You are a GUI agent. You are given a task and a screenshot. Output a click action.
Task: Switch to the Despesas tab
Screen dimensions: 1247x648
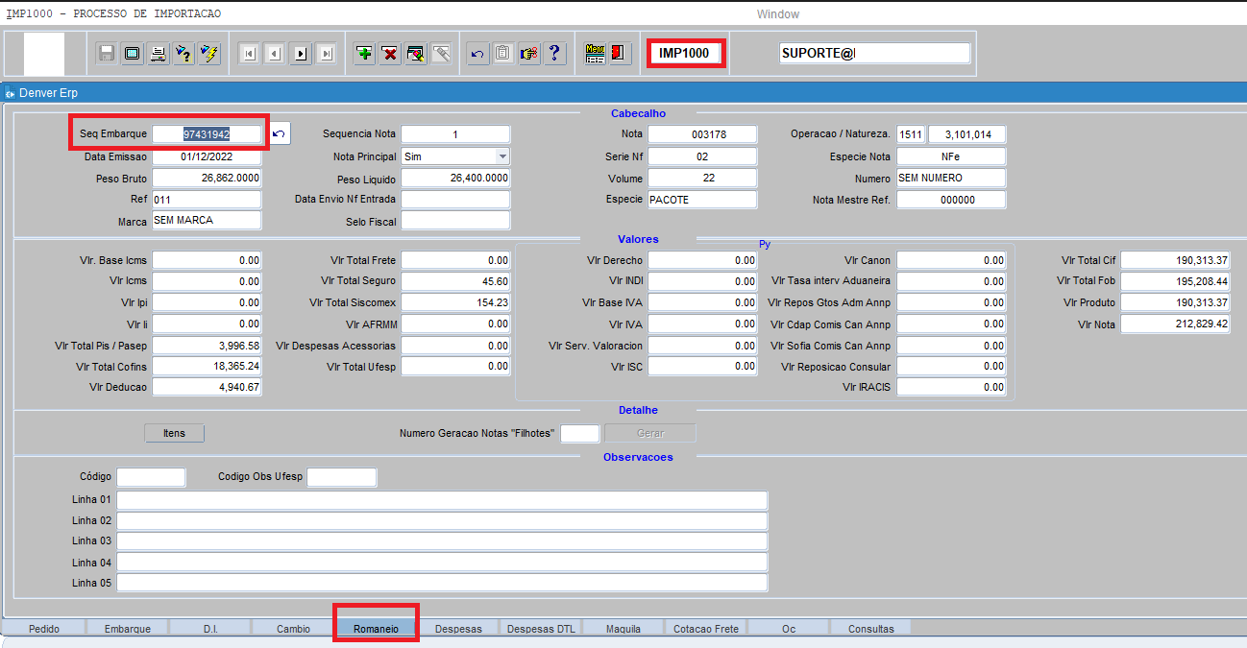(x=458, y=629)
